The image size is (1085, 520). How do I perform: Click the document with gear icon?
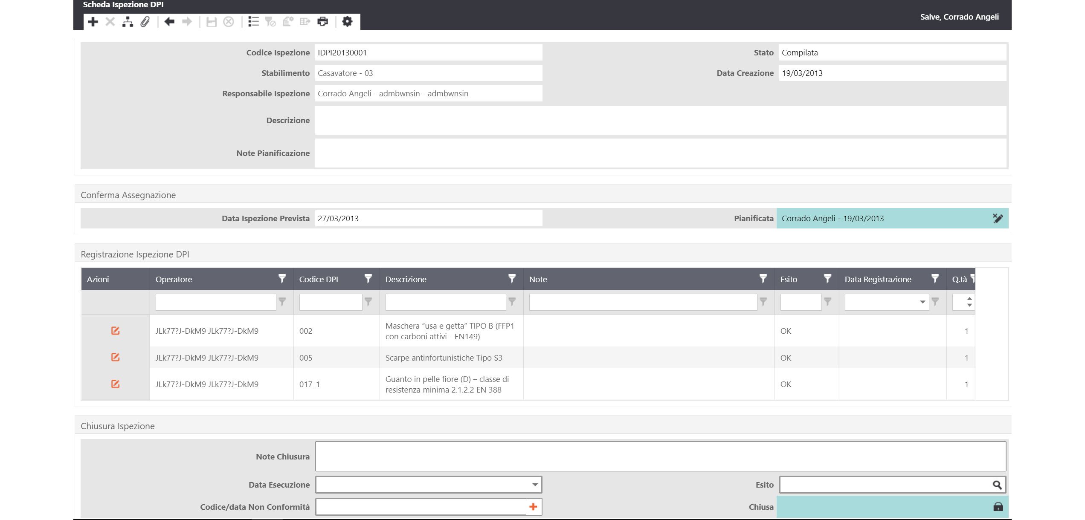288,22
